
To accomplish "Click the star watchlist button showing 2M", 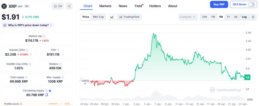I will click(58, 6).
